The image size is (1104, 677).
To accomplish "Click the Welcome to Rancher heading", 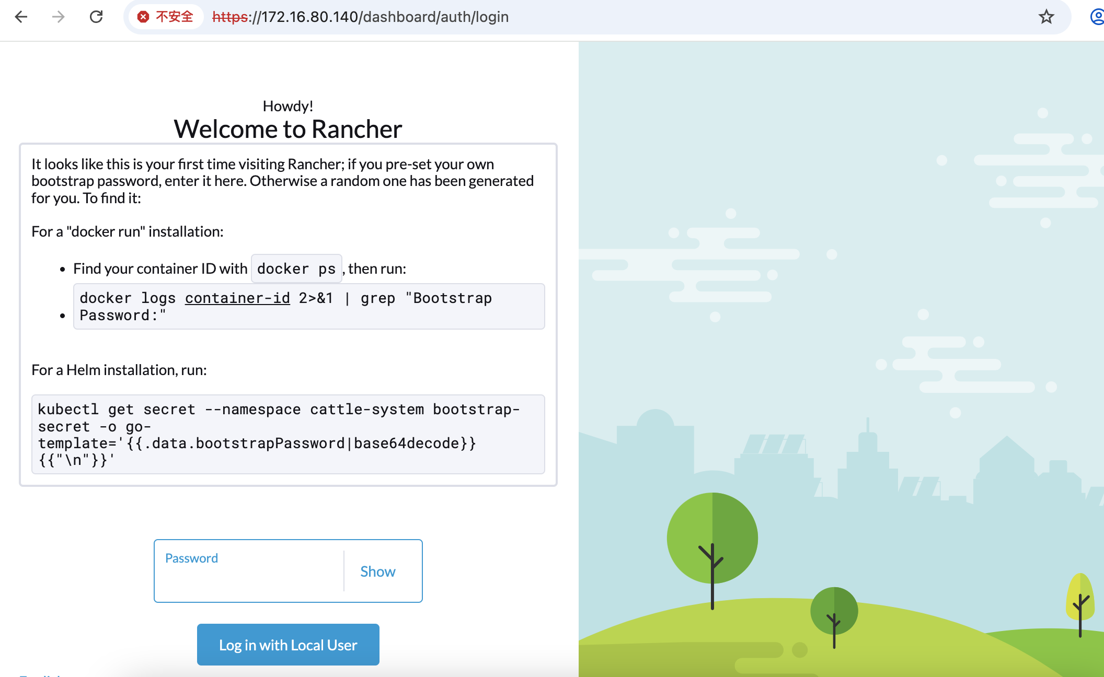I will click(x=288, y=129).
